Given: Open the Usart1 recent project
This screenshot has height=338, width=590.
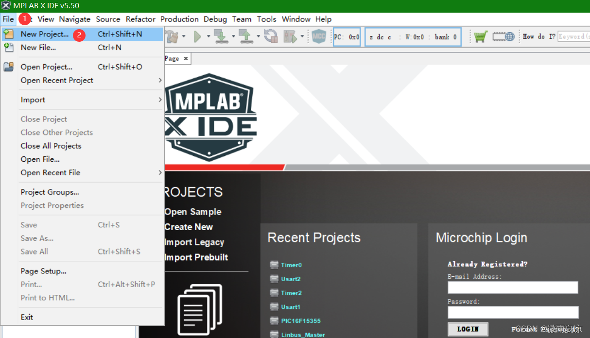Looking at the screenshot, I should [x=291, y=307].
